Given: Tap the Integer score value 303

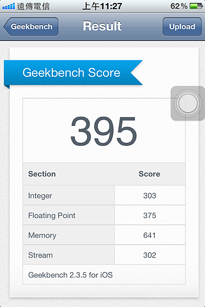Looking at the screenshot, I should 150,195.
